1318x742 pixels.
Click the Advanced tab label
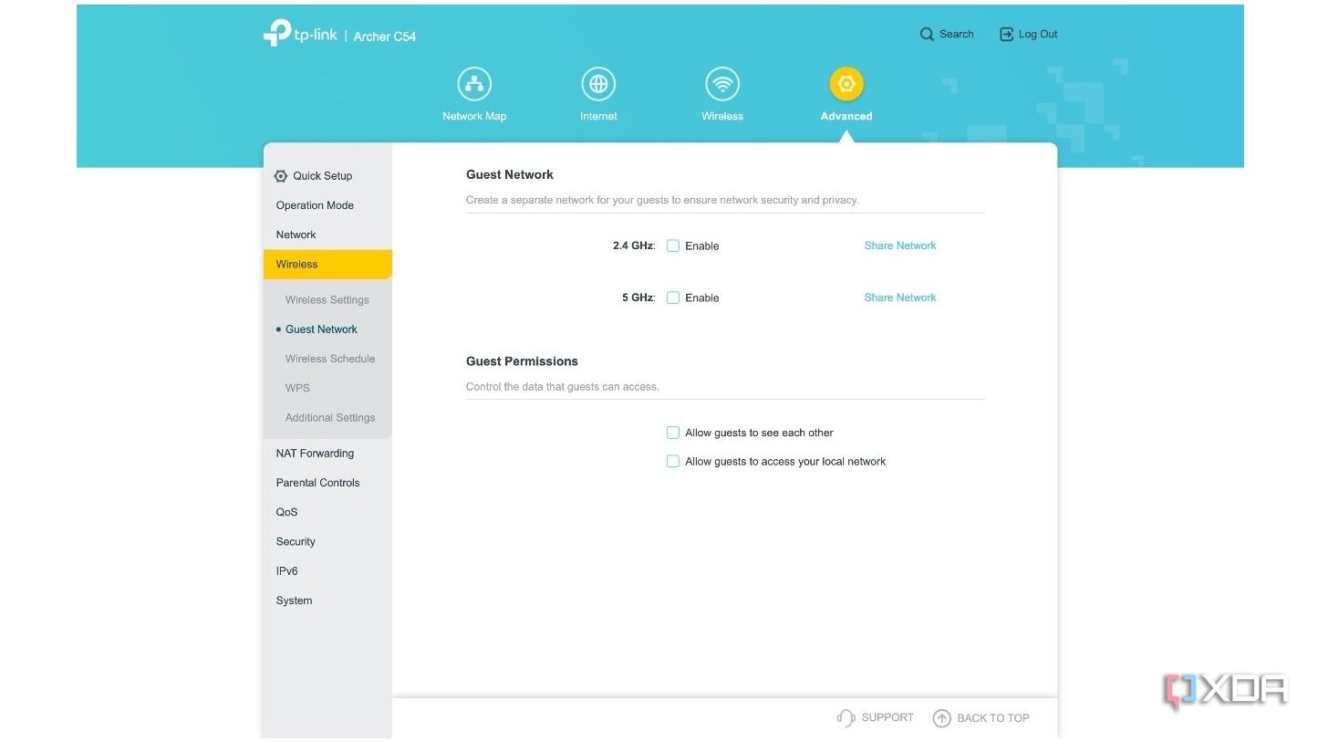point(846,116)
